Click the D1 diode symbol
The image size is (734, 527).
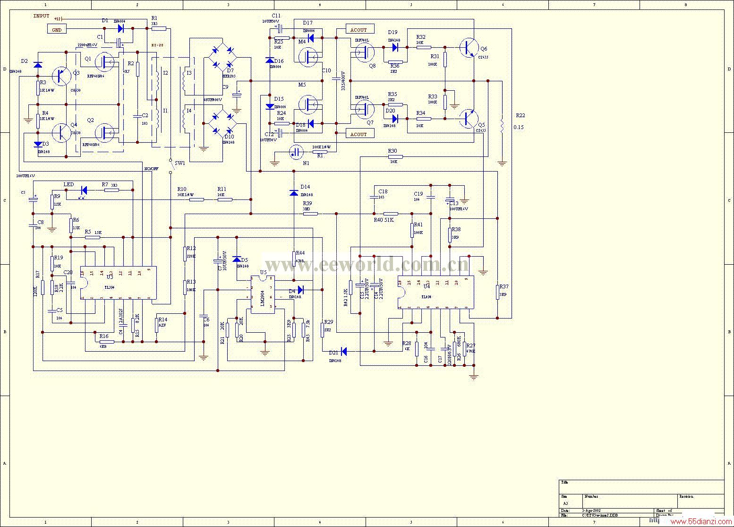121,28
